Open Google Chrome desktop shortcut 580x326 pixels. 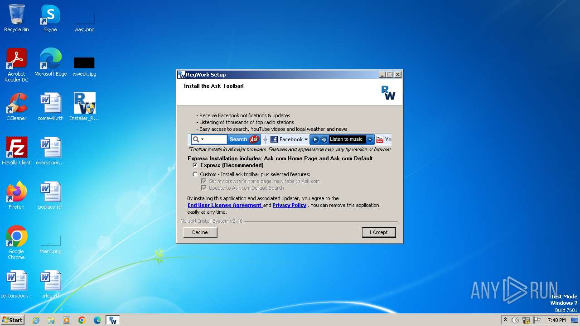[x=16, y=243]
